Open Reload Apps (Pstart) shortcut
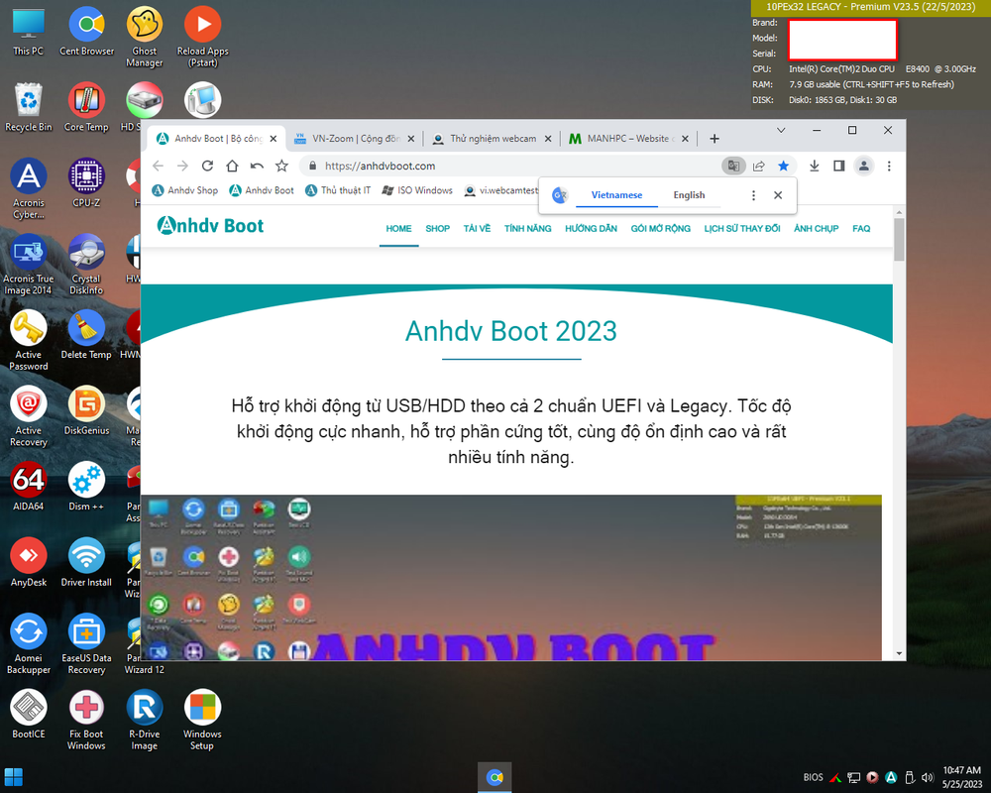Screen dimensions: 991x793 point(202,37)
